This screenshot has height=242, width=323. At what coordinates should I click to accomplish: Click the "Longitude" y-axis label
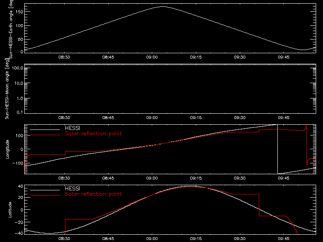pos(7,149)
